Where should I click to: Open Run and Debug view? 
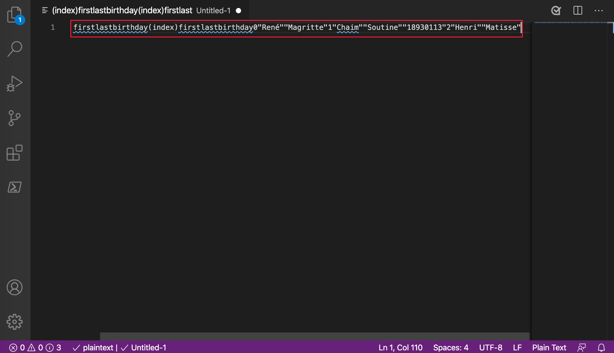point(15,84)
